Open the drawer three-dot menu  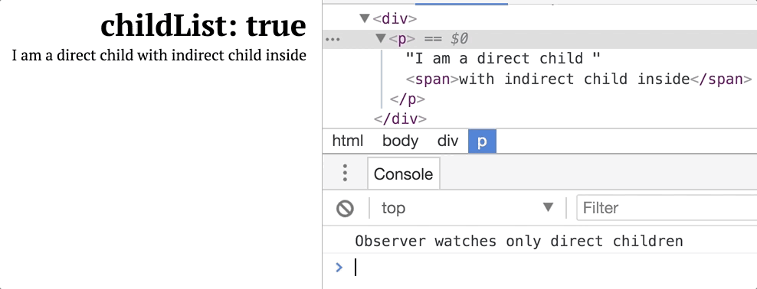[345, 174]
